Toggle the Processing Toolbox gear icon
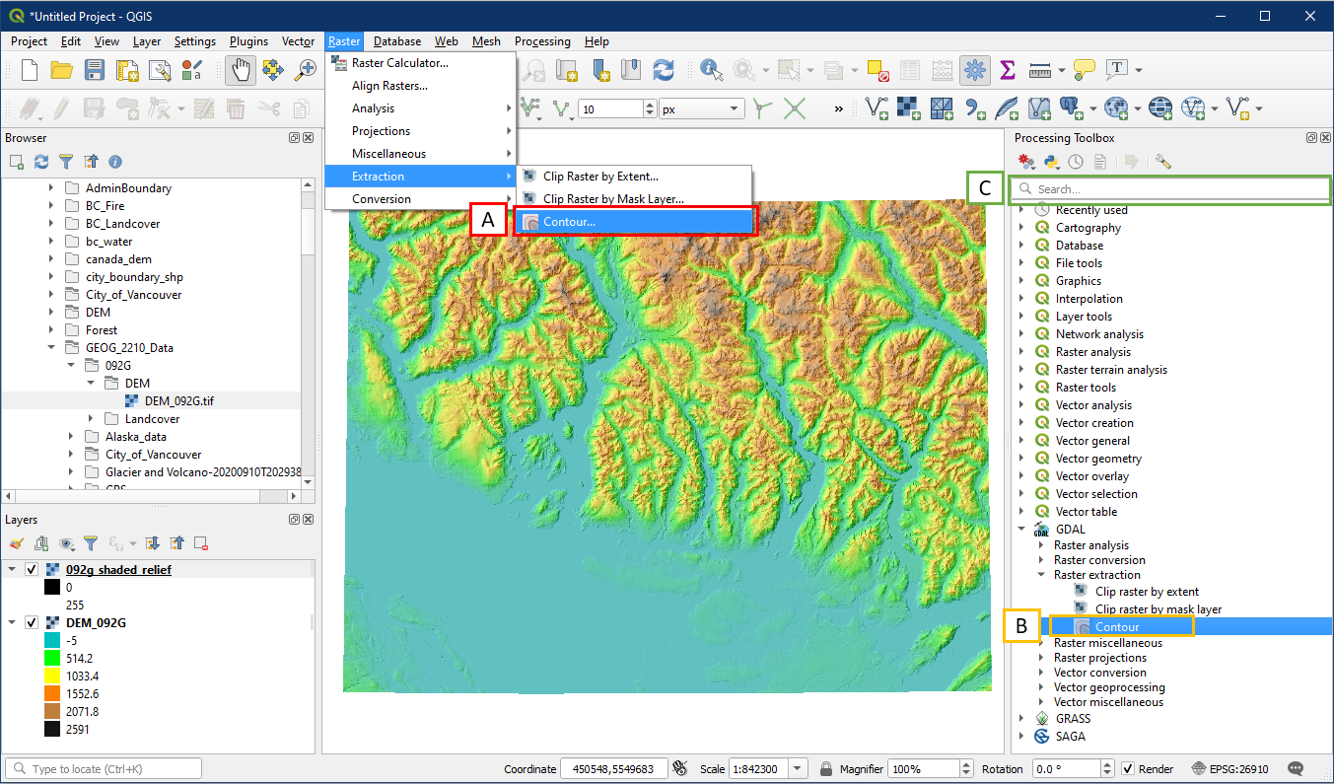The height and width of the screenshot is (784, 1334). [x=974, y=70]
